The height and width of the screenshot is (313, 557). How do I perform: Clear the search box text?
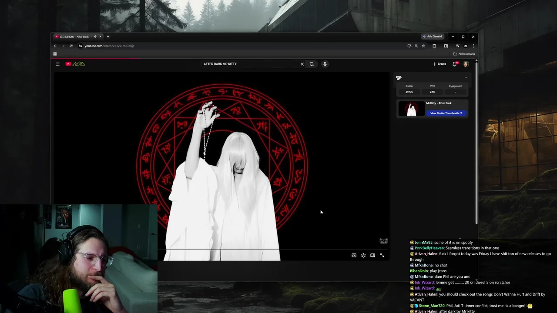(x=302, y=64)
